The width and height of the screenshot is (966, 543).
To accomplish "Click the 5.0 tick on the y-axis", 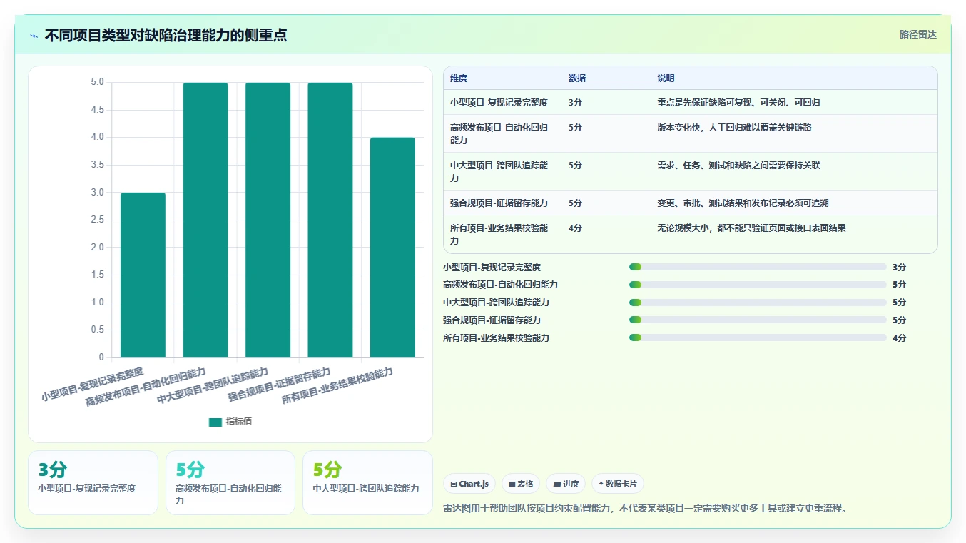I will 97,82.
